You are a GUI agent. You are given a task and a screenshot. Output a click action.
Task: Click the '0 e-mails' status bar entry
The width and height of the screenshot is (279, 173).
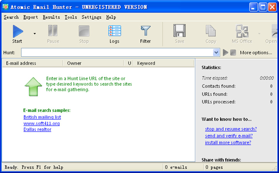(x=176, y=167)
